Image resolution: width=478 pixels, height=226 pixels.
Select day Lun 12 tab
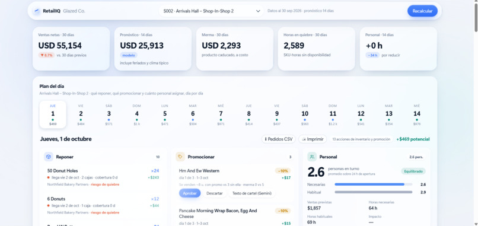point(361,114)
